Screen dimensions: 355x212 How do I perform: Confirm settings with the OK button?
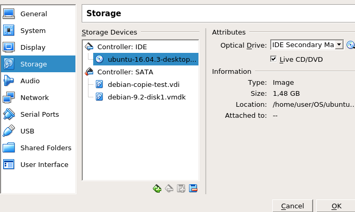[336, 206]
